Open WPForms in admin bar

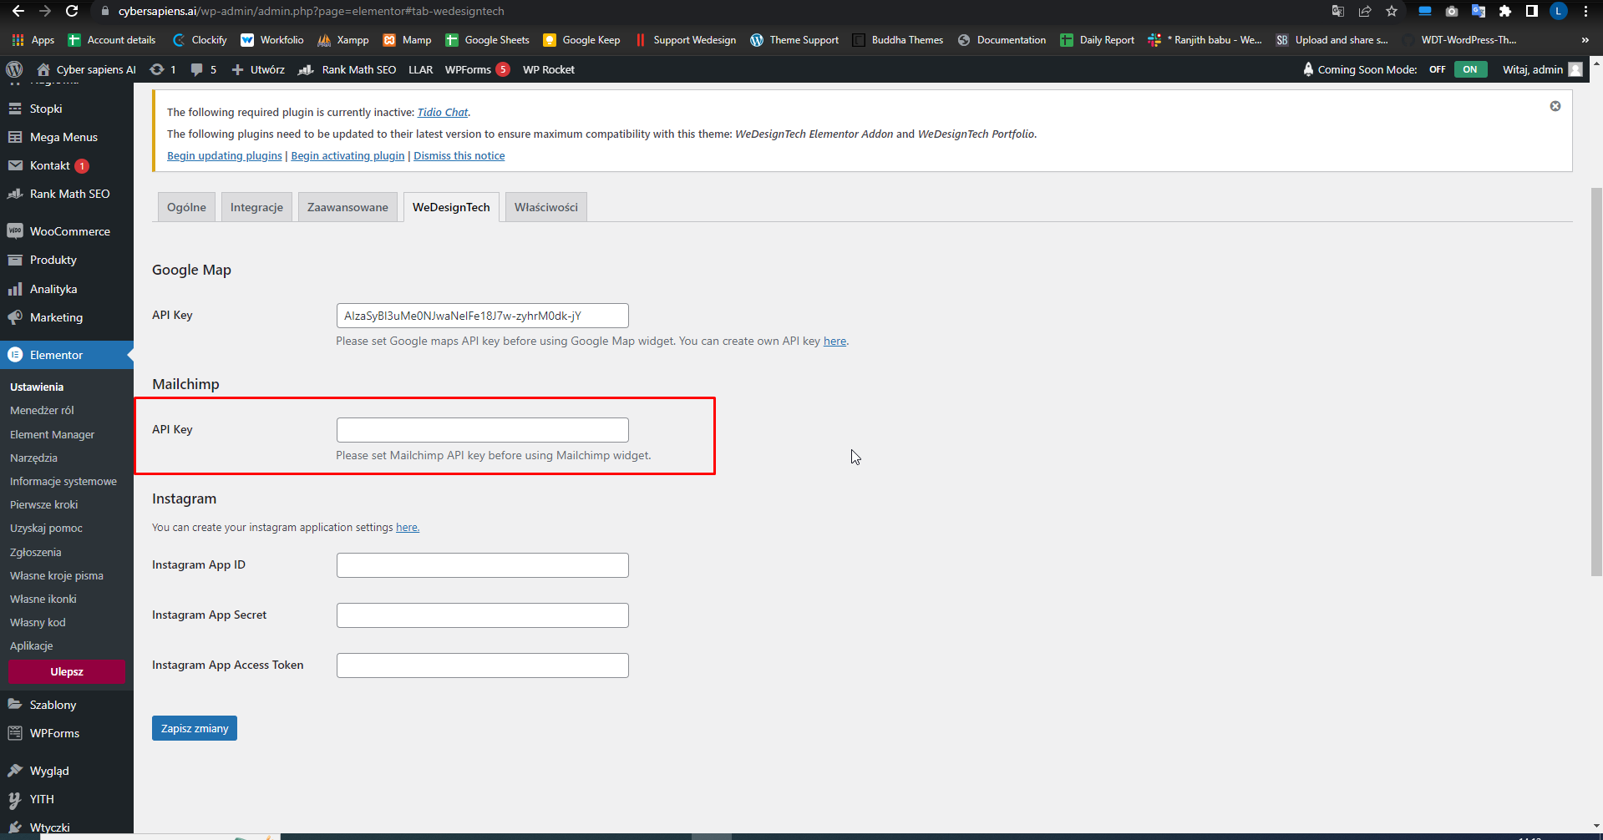[x=477, y=69]
